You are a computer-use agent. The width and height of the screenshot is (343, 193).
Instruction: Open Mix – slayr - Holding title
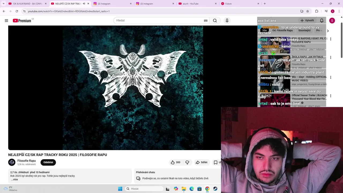pos(309,79)
